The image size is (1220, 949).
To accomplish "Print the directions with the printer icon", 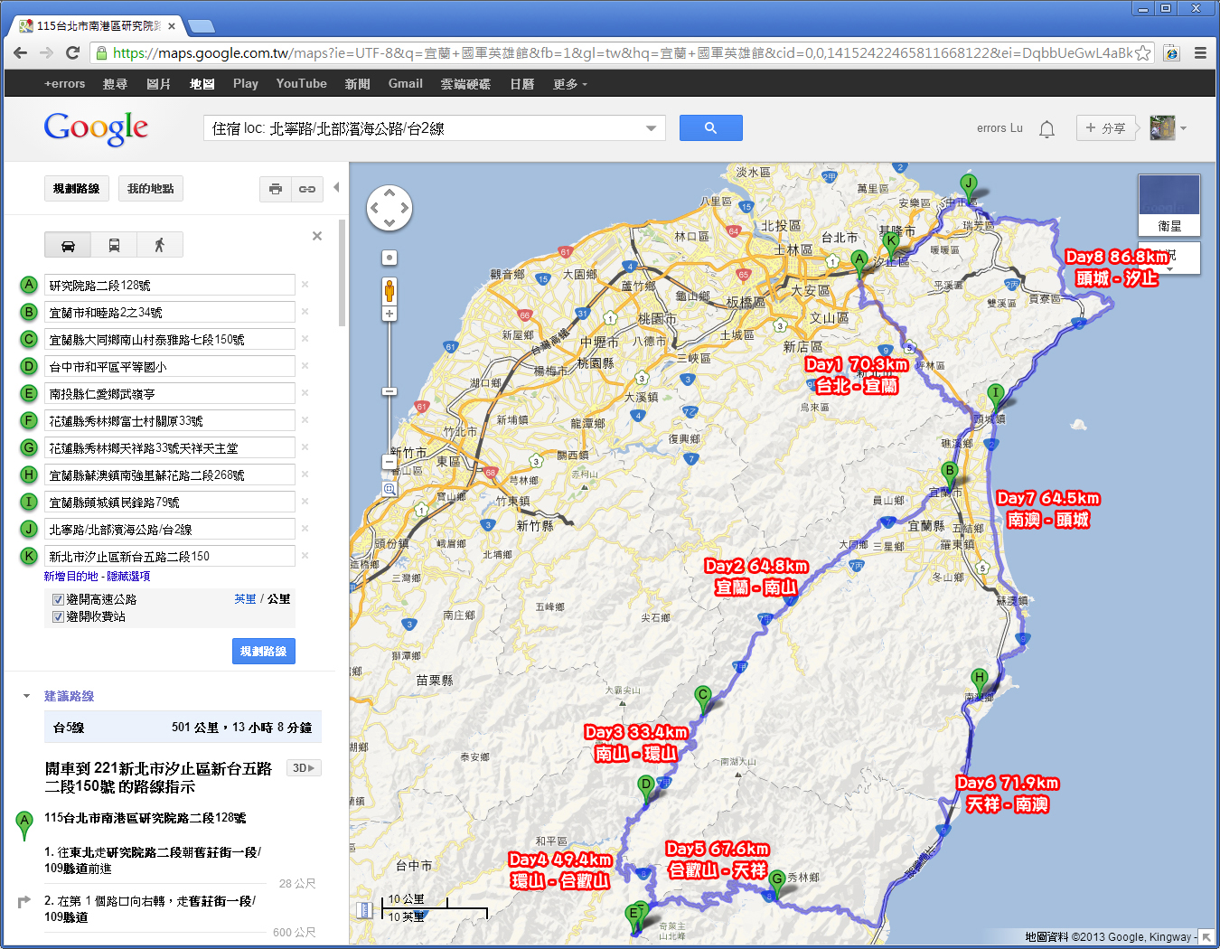I will click(276, 189).
